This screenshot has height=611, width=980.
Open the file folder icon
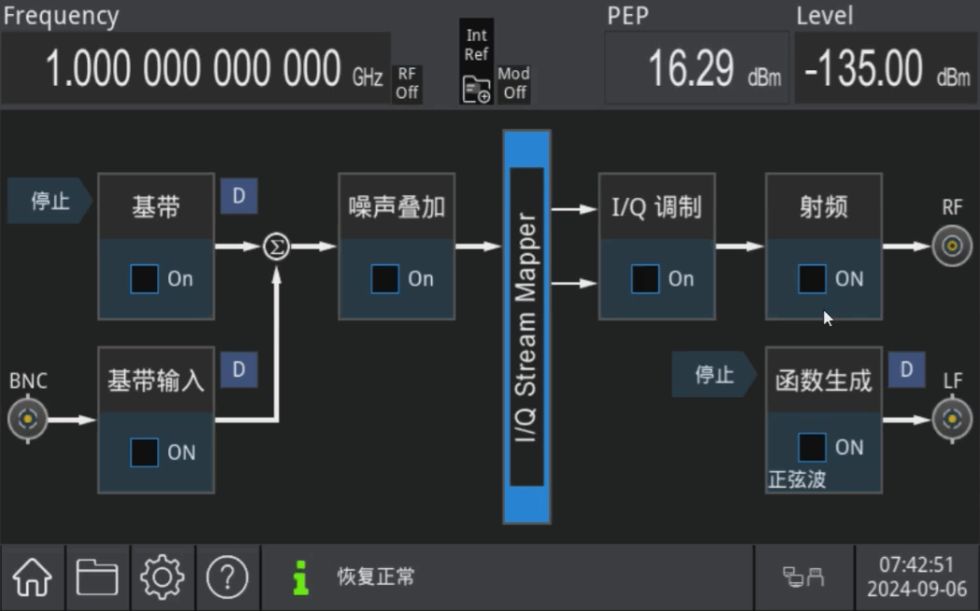(97, 578)
